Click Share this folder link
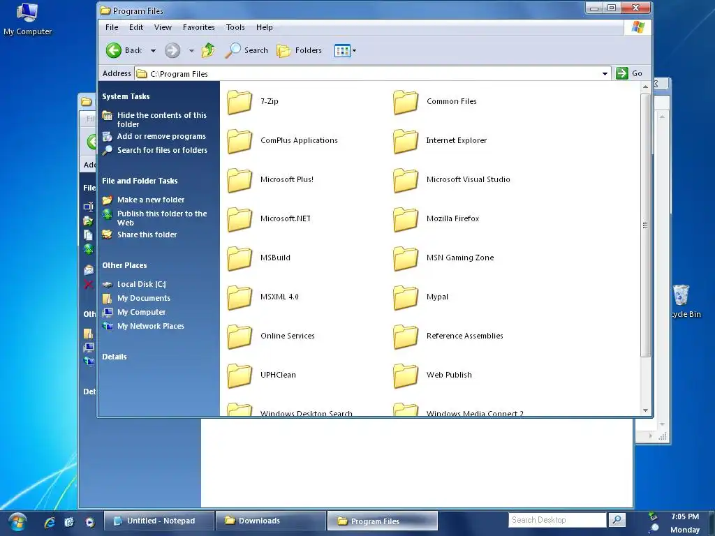The width and height of the screenshot is (715, 536). (x=147, y=234)
